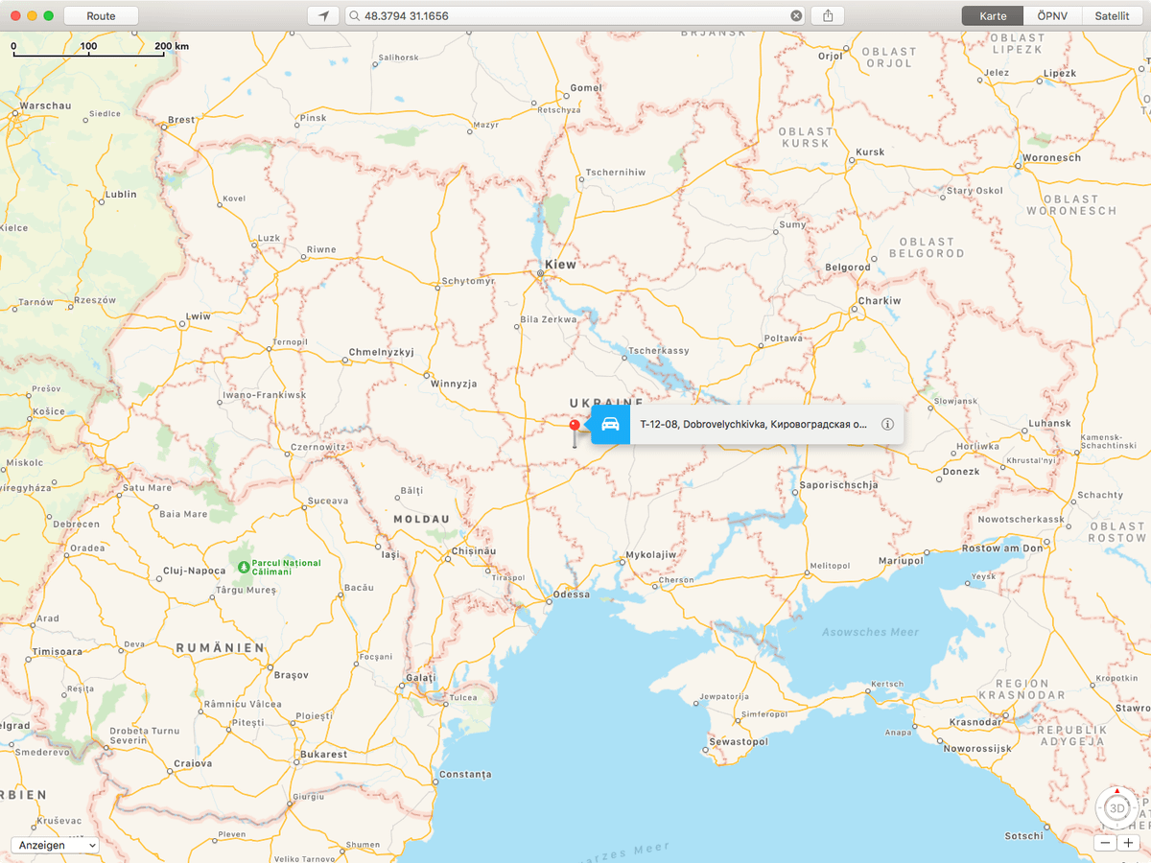Open info for the dropped pin location
Screen dimensions: 1151x863
(887, 425)
